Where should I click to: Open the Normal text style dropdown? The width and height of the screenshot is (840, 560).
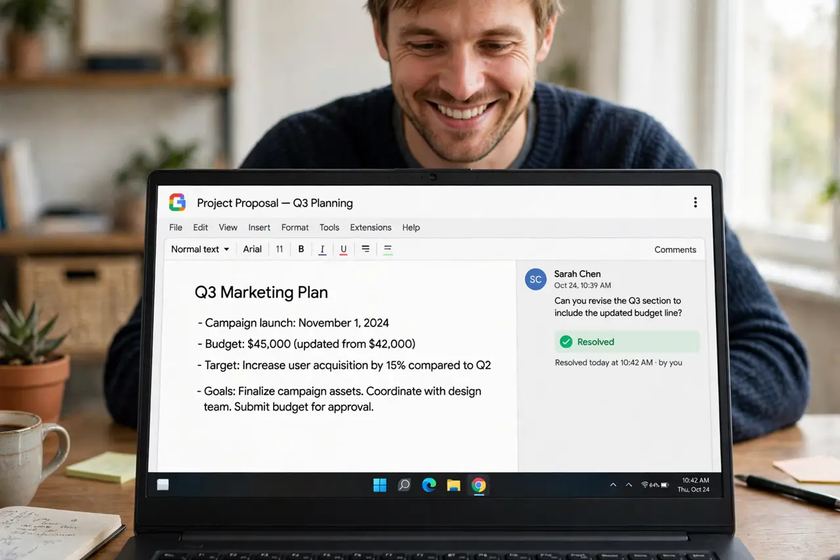(x=200, y=249)
